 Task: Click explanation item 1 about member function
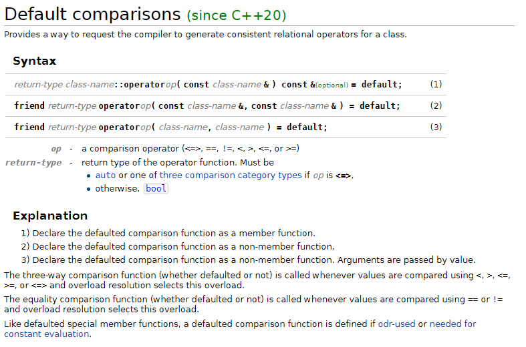[168, 233]
